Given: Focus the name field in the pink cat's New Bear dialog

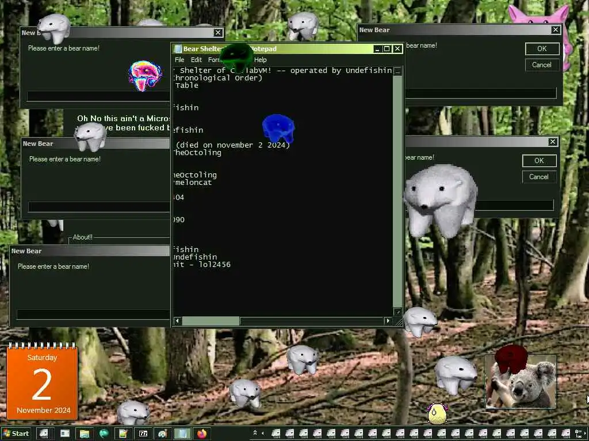Looking at the screenshot, I should coord(480,93).
